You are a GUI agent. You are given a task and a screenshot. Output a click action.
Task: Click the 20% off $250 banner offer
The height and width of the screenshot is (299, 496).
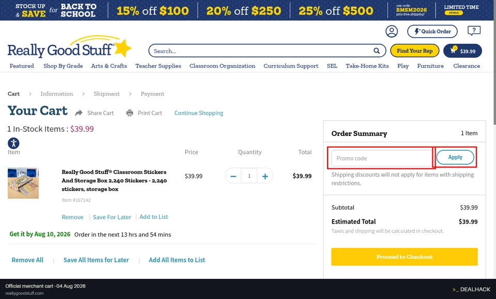tap(243, 11)
